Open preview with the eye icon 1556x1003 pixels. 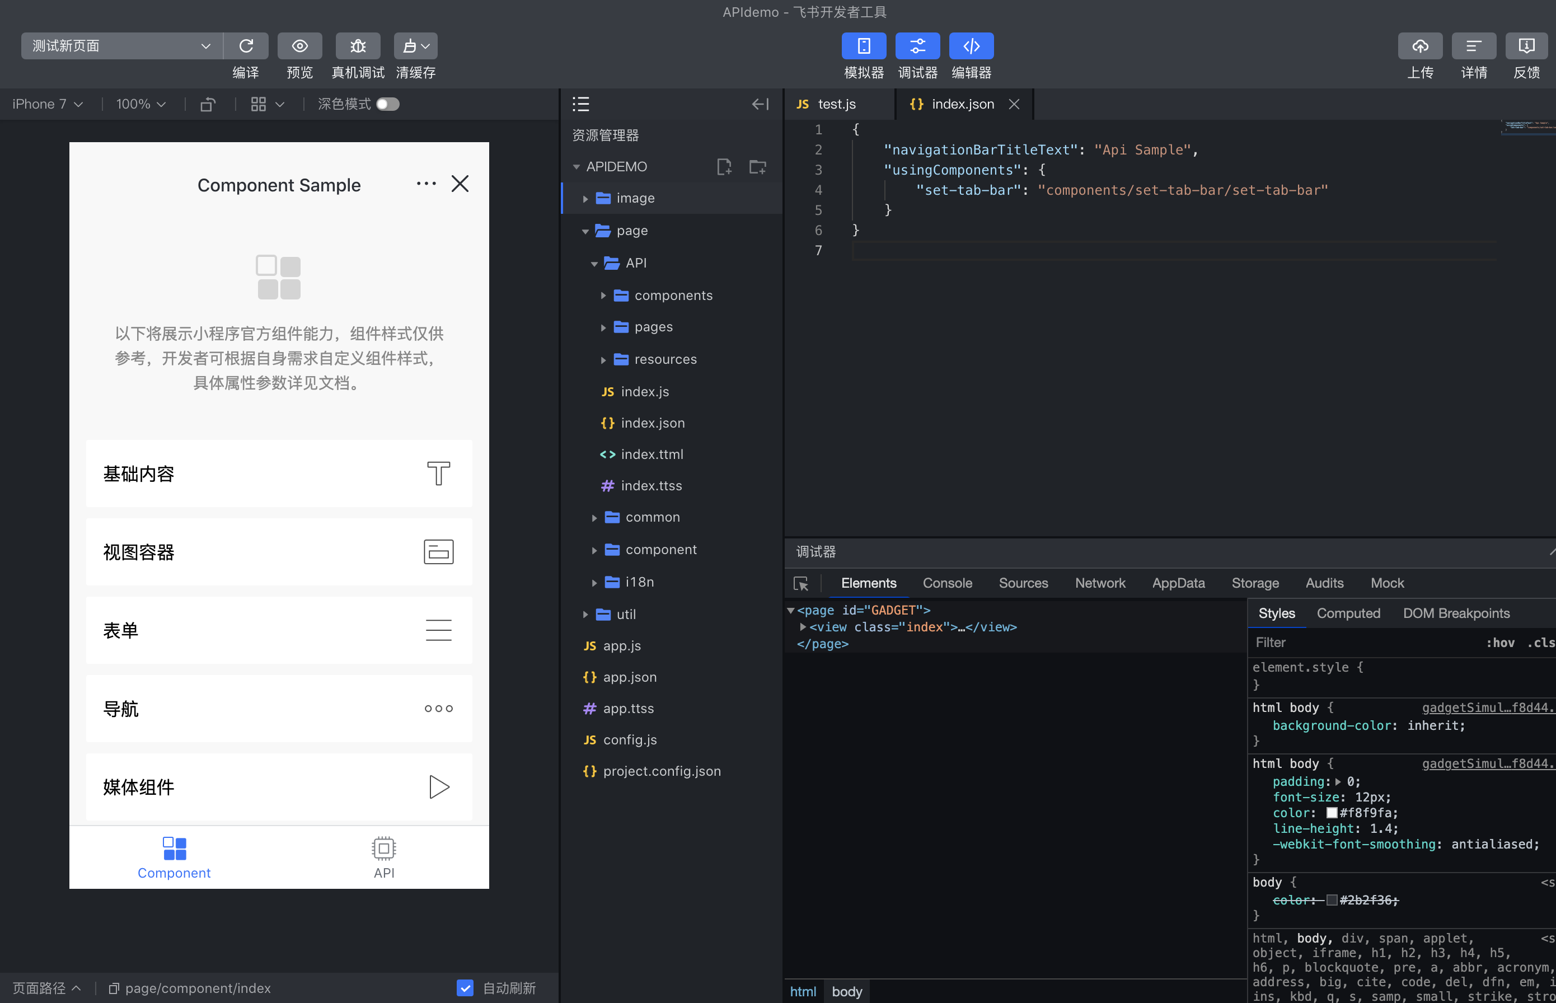click(x=299, y=45)
